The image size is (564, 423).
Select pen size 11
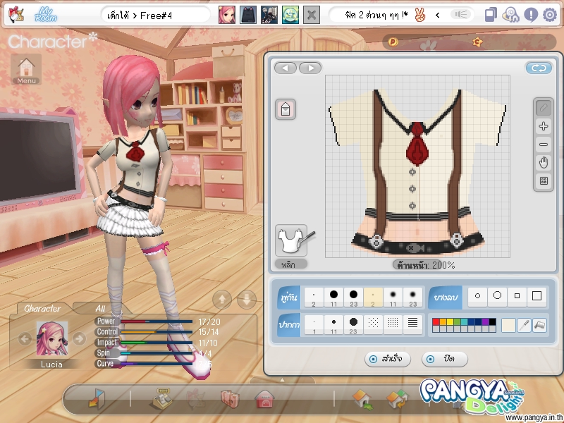point(333,325)
